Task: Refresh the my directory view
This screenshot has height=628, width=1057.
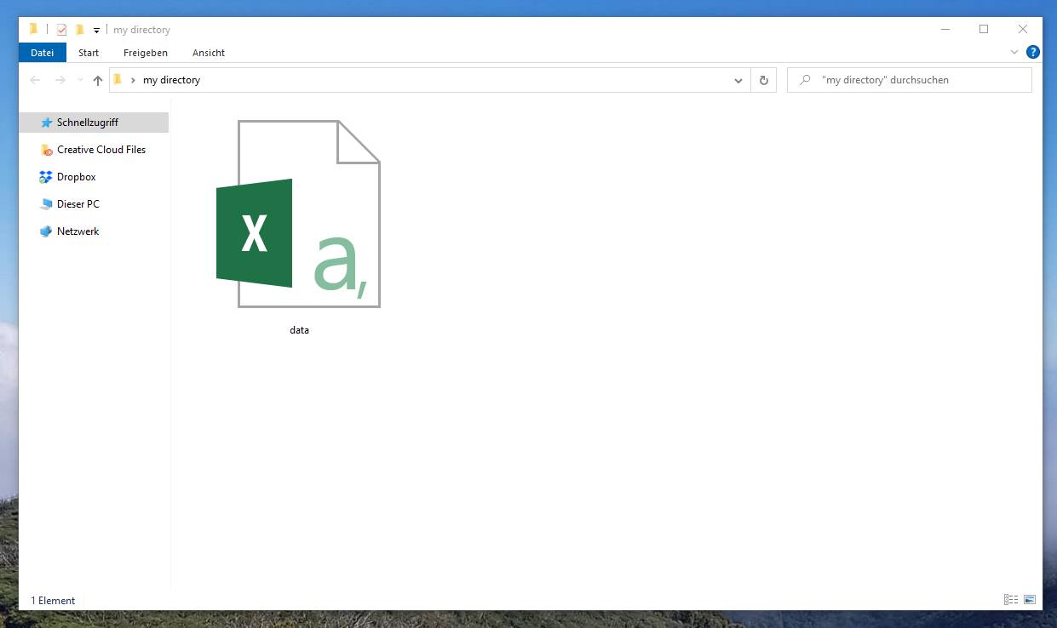Action: (x=764, y=80)
